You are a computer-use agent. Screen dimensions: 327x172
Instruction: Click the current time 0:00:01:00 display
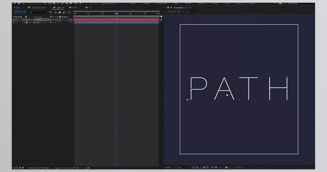[20, 12]
